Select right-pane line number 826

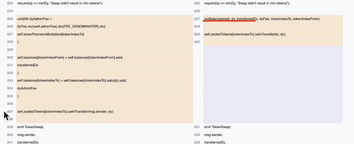(x=197, y=11)
